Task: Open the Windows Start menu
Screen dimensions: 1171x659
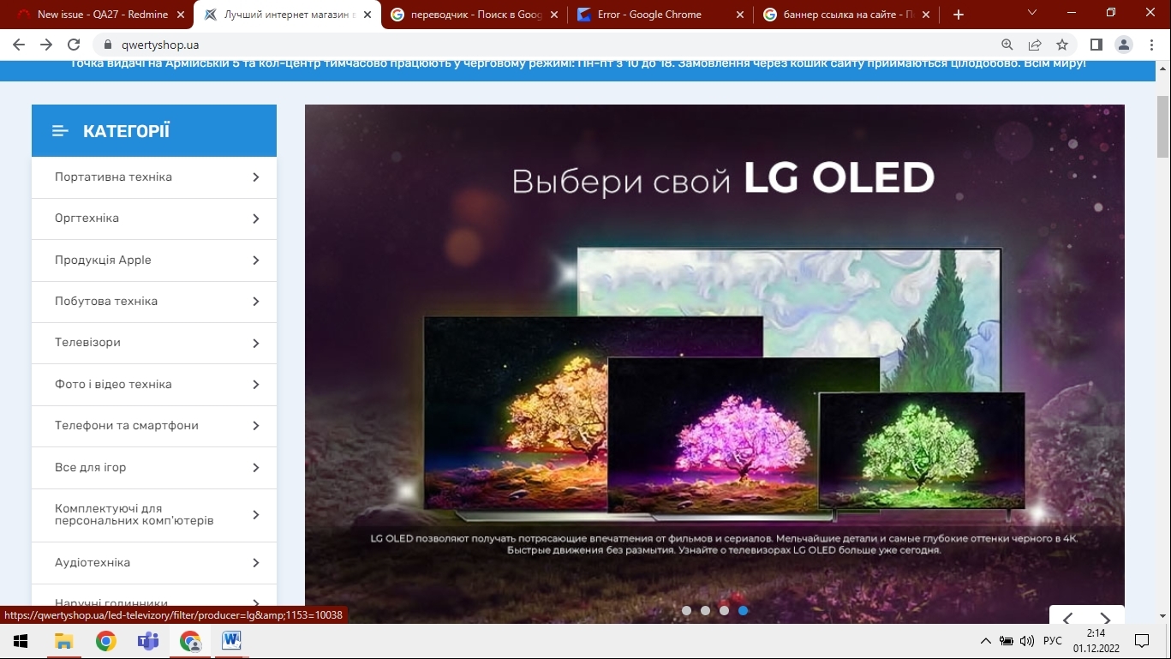Action: tap(21, 641)
